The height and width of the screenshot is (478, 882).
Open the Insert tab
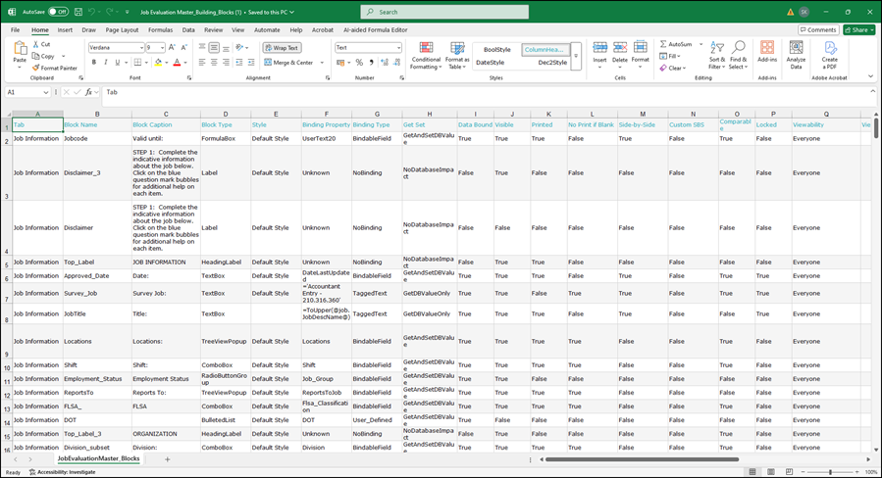pyautogui.click(x=65, y=29)
